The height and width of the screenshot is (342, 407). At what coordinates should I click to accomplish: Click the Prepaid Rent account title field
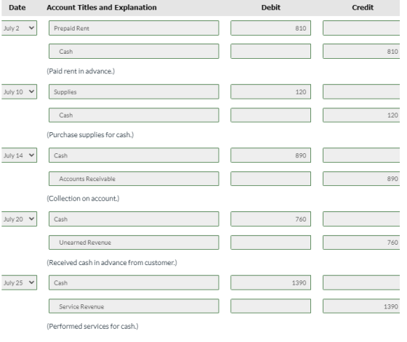coord(134,28)
